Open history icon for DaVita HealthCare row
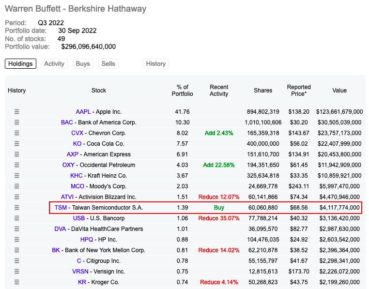The height and width of the screenshot is (289, 369). [17, 229]
